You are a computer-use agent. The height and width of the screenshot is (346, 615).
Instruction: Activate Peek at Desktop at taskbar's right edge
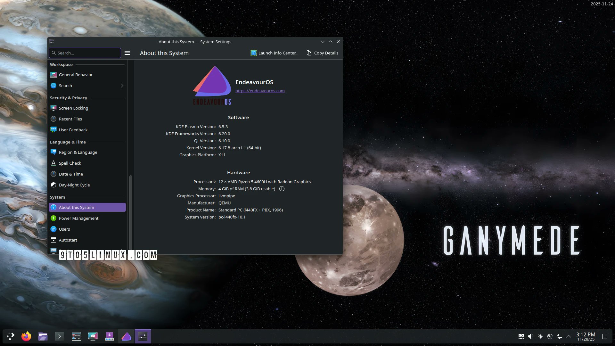pos(604,336)
